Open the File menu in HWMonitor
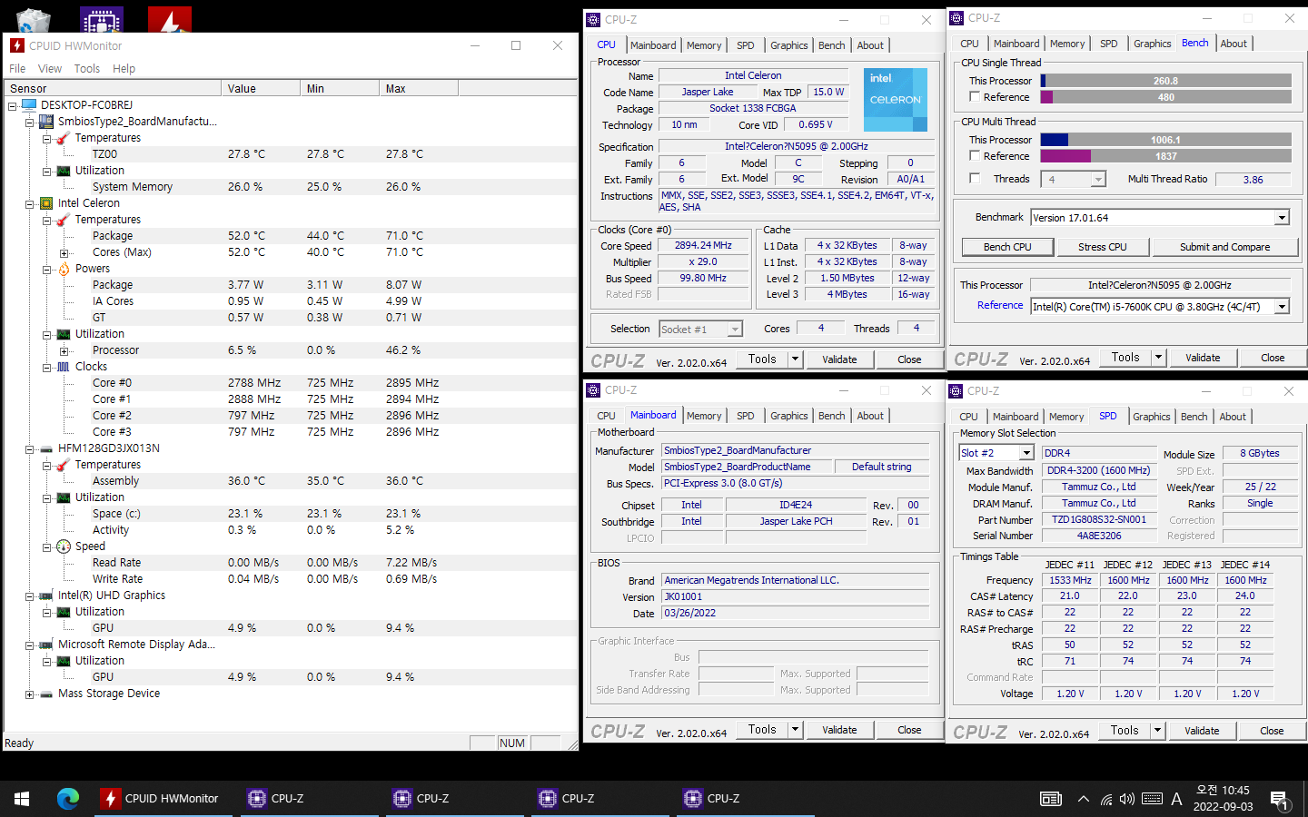This screenshot has width=1308, height=817. click(x=17, y=69)
